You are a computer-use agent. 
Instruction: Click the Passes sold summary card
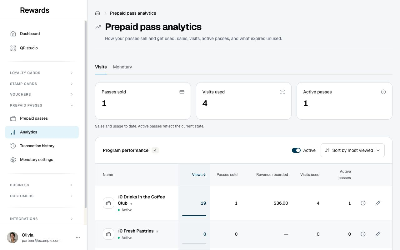[143, 101]
